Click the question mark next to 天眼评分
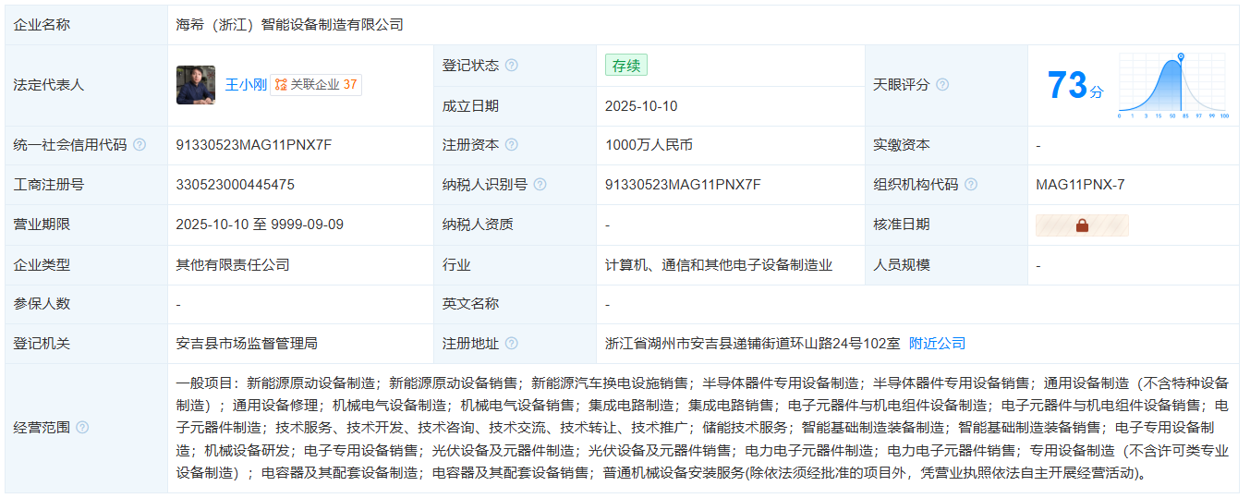1250x498 pixels. 942,85
